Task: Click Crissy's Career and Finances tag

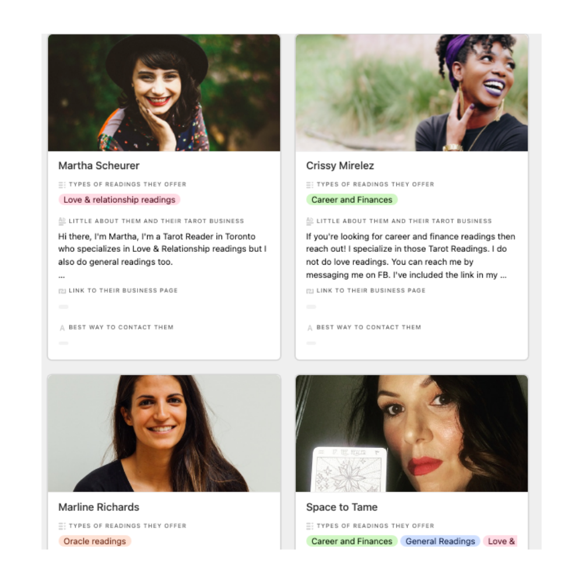Action: point(352,199)
